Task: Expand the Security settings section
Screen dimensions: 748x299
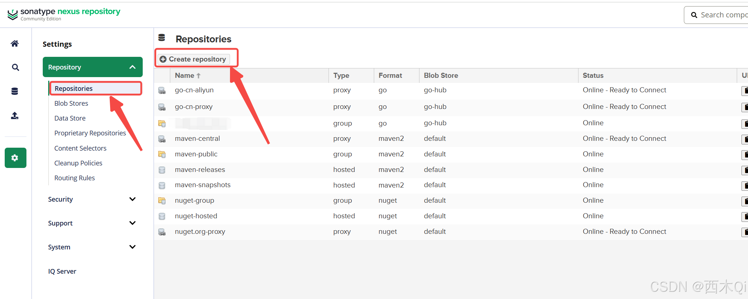Action: (x=92, y=199)
